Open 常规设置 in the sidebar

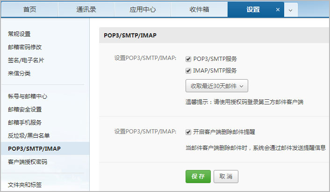pyautogui.click(x=19, y=34)
